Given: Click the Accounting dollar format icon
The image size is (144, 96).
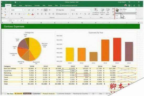Looking at the screenshot, I should [x=73, y=14].
